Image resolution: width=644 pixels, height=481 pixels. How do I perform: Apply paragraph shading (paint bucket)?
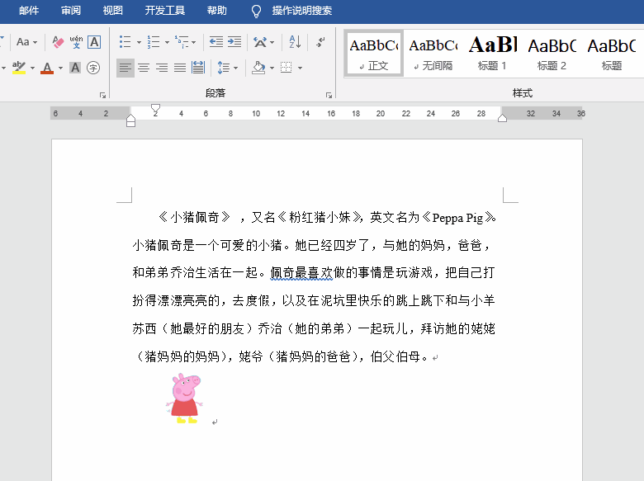coord(258,68)
